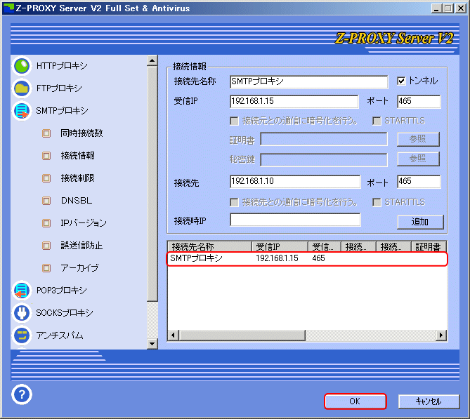470x419 pixels.
Task: Click the square icon beside IPバージョン
Action: [x=46, y=223]
